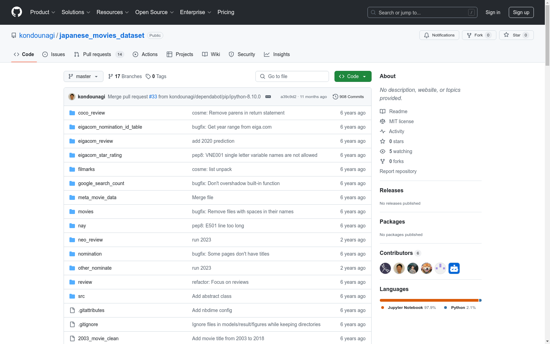Click the Readme book icon
Screen dimensions: 550x344
point(383,111)
